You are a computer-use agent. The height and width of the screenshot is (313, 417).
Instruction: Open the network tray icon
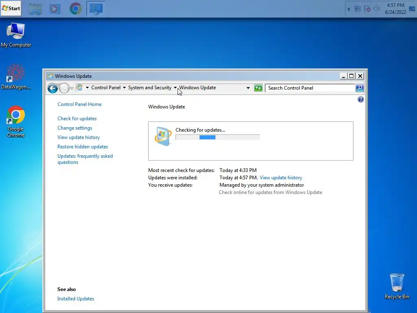point(358,9)
